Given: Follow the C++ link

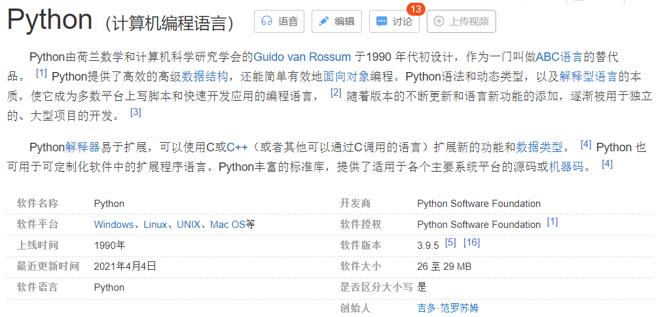Looking at the screenshot, I should point(237,147).
